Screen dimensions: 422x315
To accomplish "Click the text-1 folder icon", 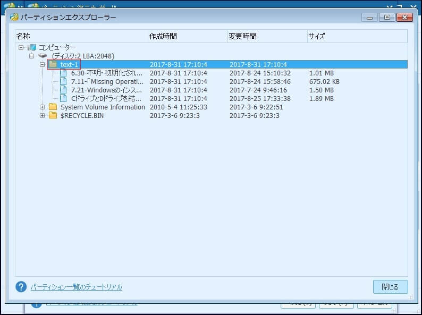I will [x=53, y=64].
